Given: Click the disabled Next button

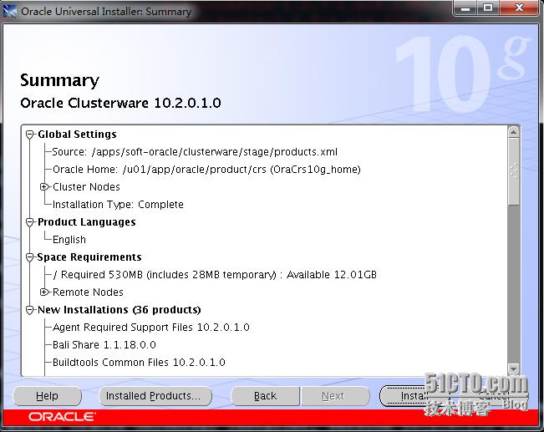Looking at the screenshot, I should (335, 396).
